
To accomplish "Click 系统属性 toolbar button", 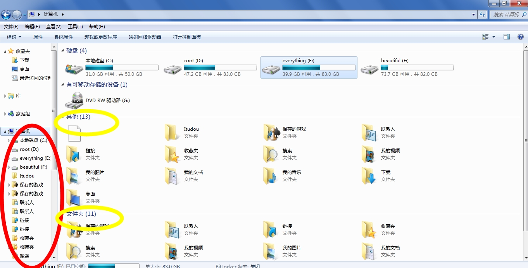I will [x=64, y=37].
